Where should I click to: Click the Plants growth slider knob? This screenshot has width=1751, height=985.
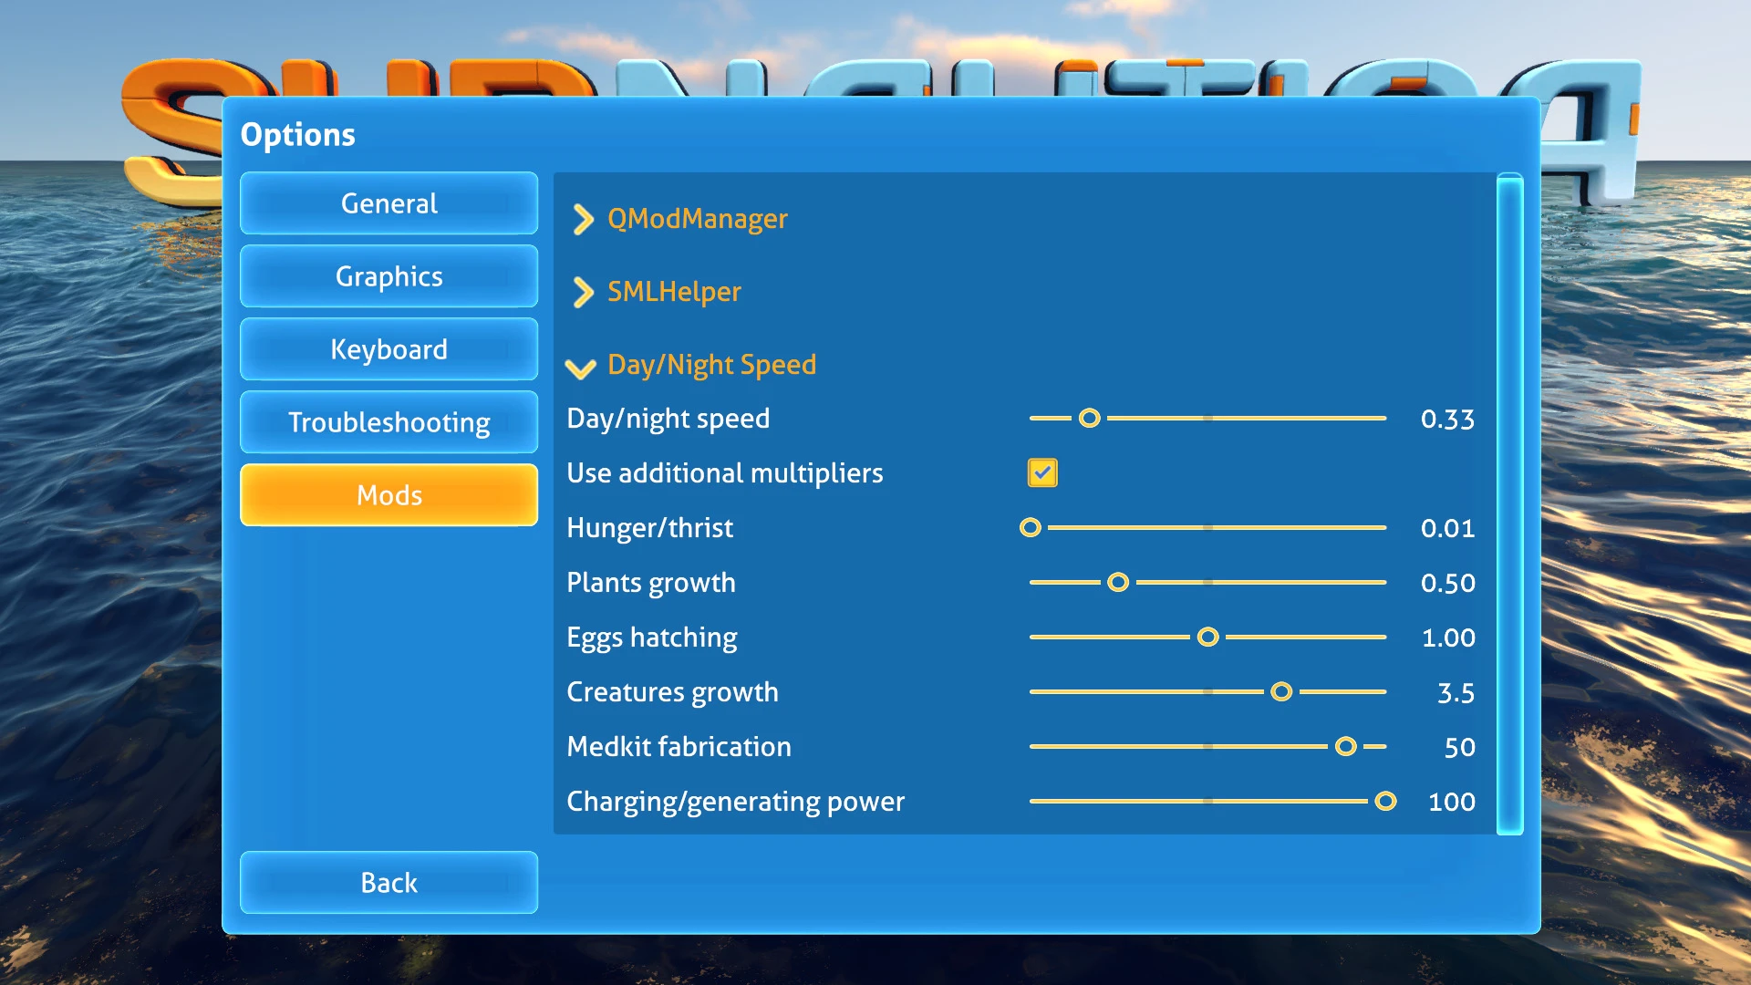point(1118,583)
